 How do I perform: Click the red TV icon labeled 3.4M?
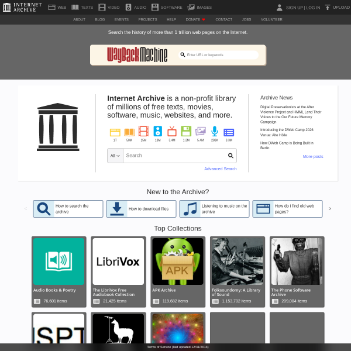click(x=172, y=131)
